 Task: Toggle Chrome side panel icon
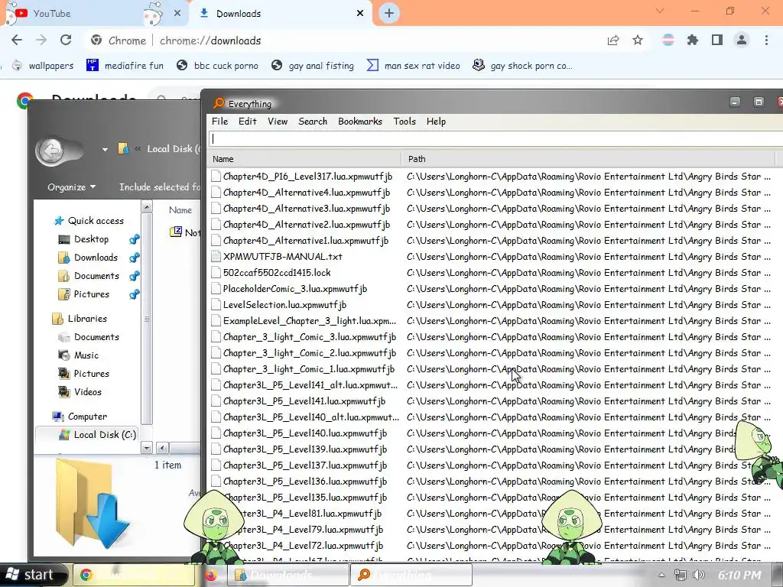(717, 41)
